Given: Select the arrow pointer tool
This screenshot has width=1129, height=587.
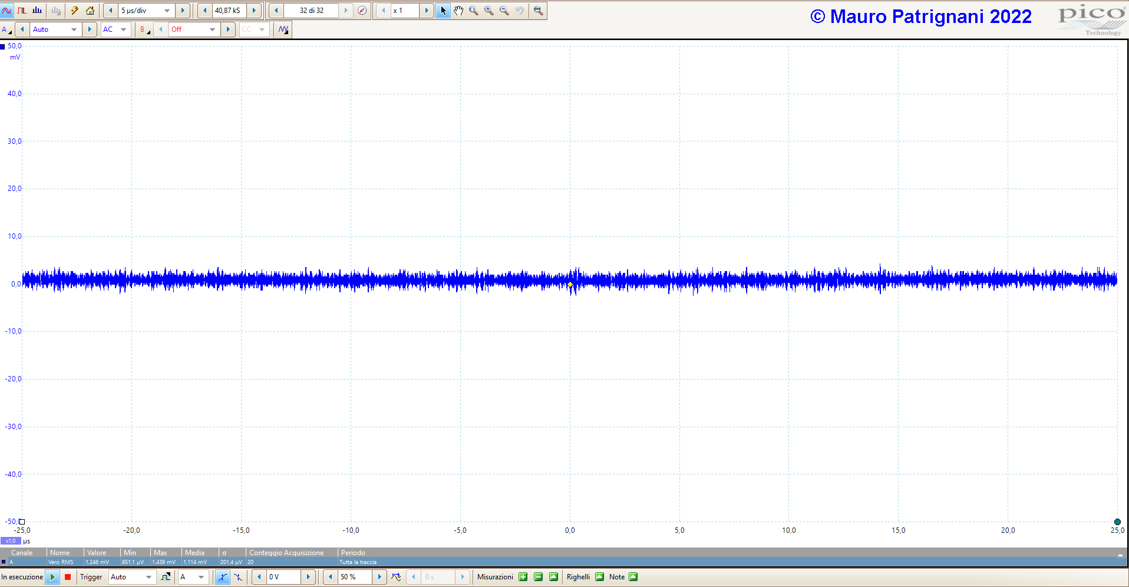Looking at the screenshot, I should [443, 11].
